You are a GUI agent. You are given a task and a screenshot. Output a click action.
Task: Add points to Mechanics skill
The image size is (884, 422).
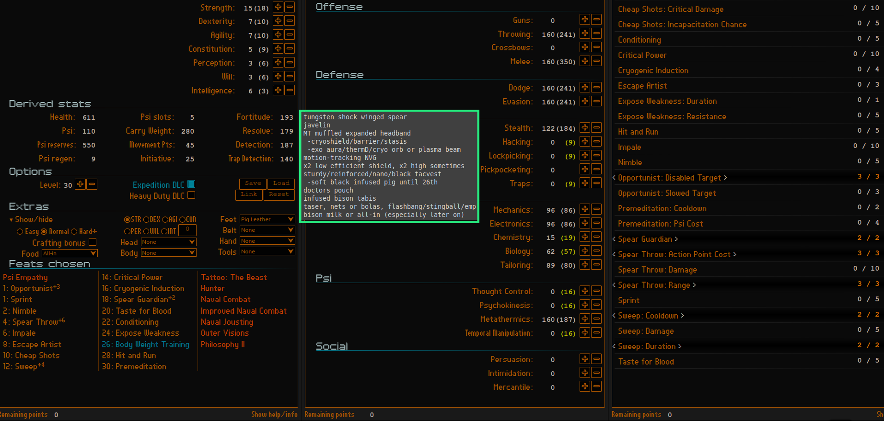point(585,210)
